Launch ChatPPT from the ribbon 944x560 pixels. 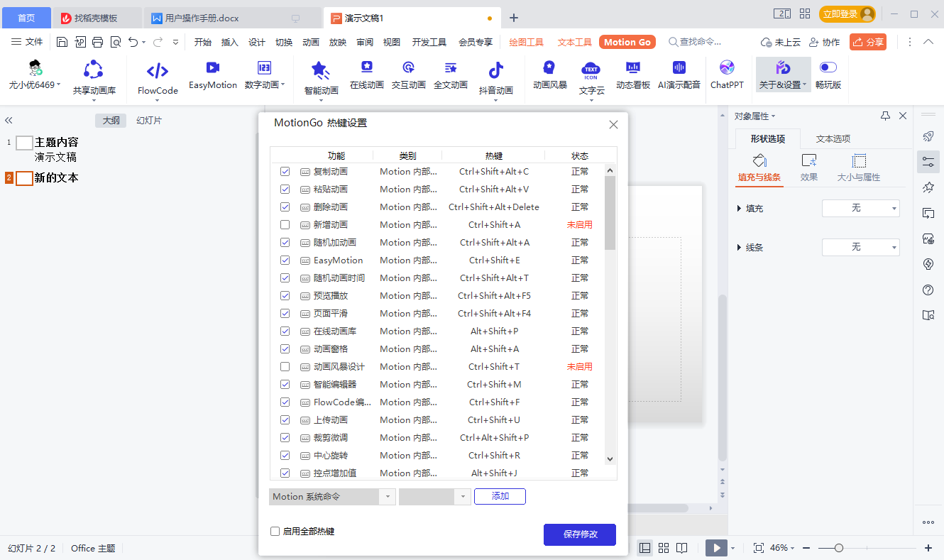(x=727, y=75)
